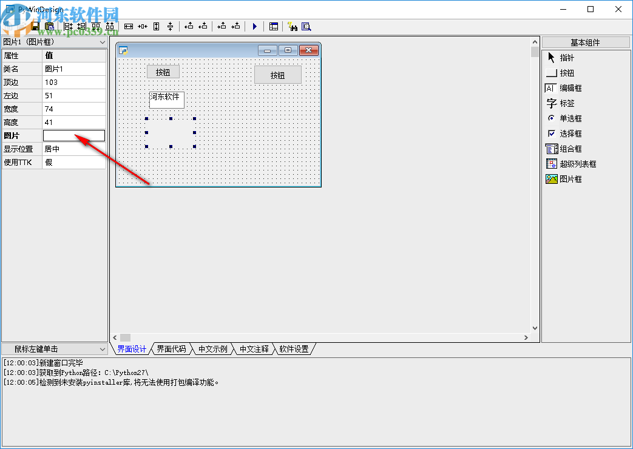Click the 高度 value 41

[74, 123]
